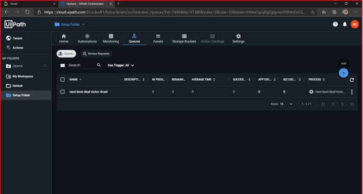Click the site lock icon in address bar
The width and height of the screenshot is (363, 194).
click(x=39, y=12)
